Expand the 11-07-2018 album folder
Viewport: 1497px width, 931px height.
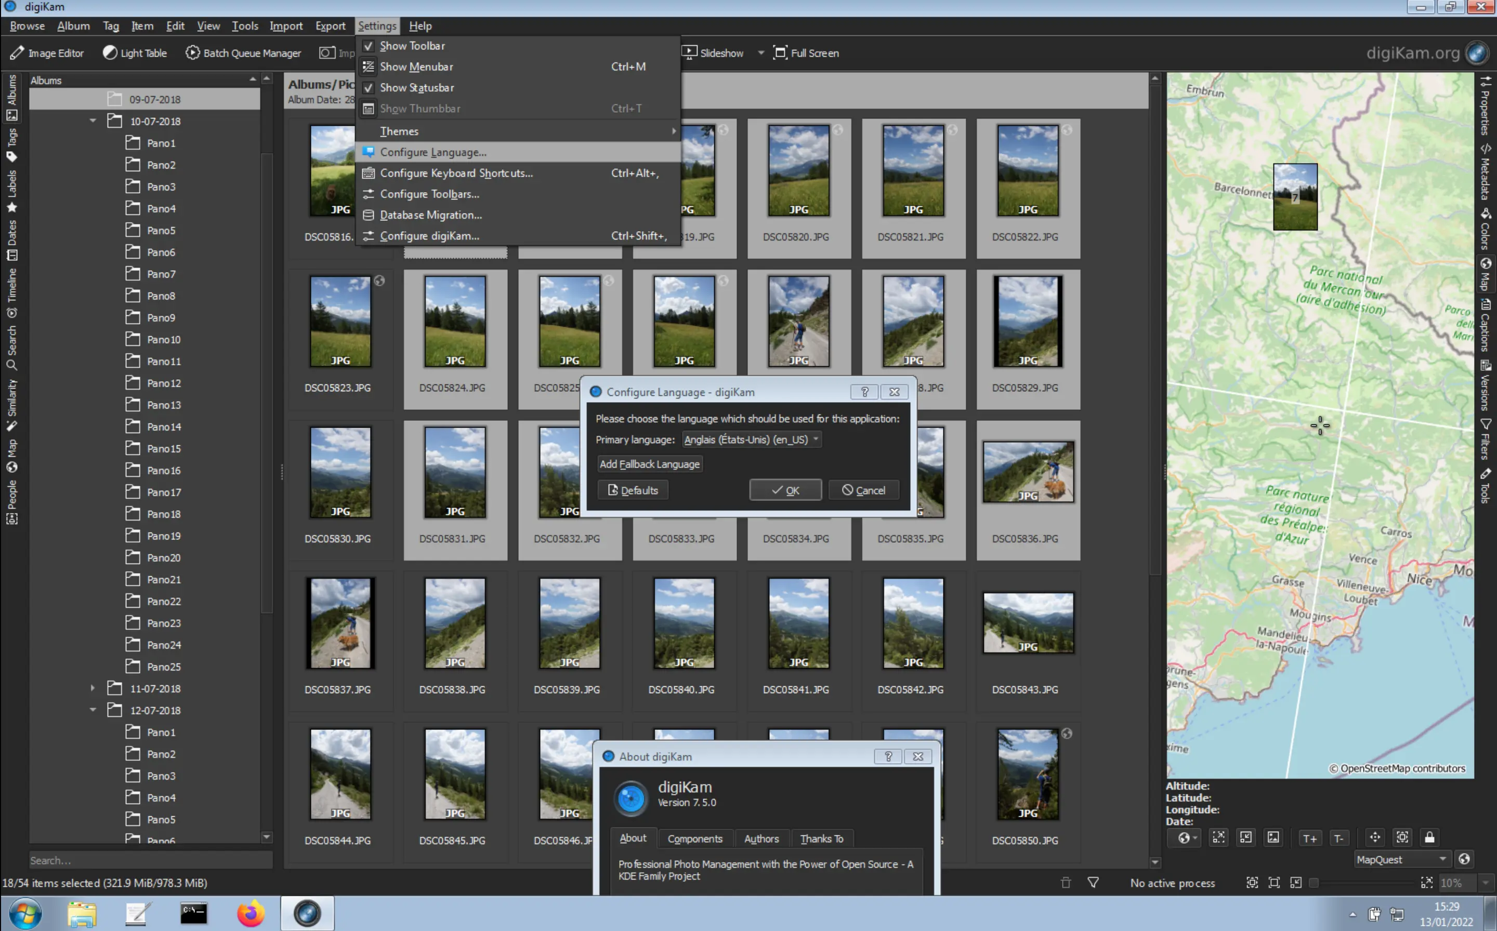(93, 688)
